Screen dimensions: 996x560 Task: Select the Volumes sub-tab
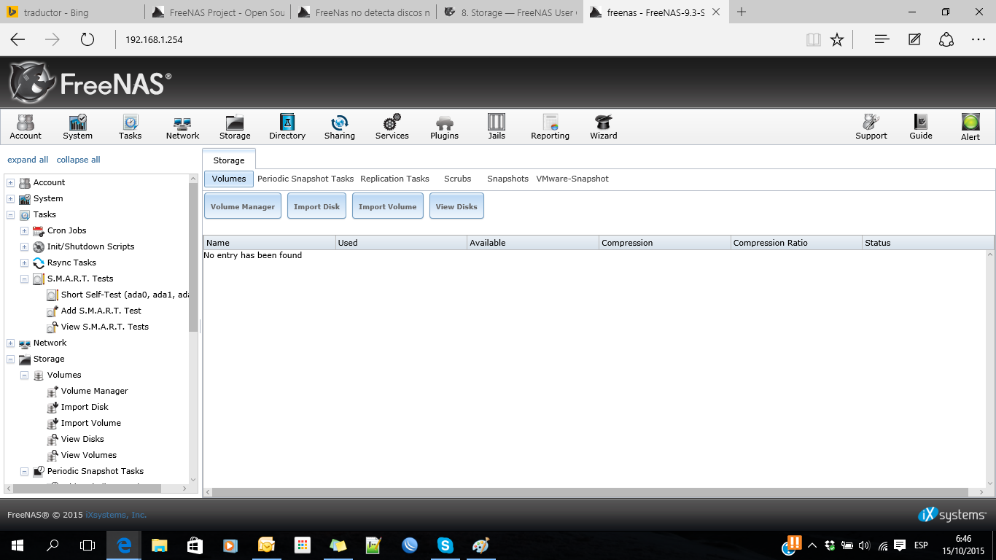(x=229, y=179)
